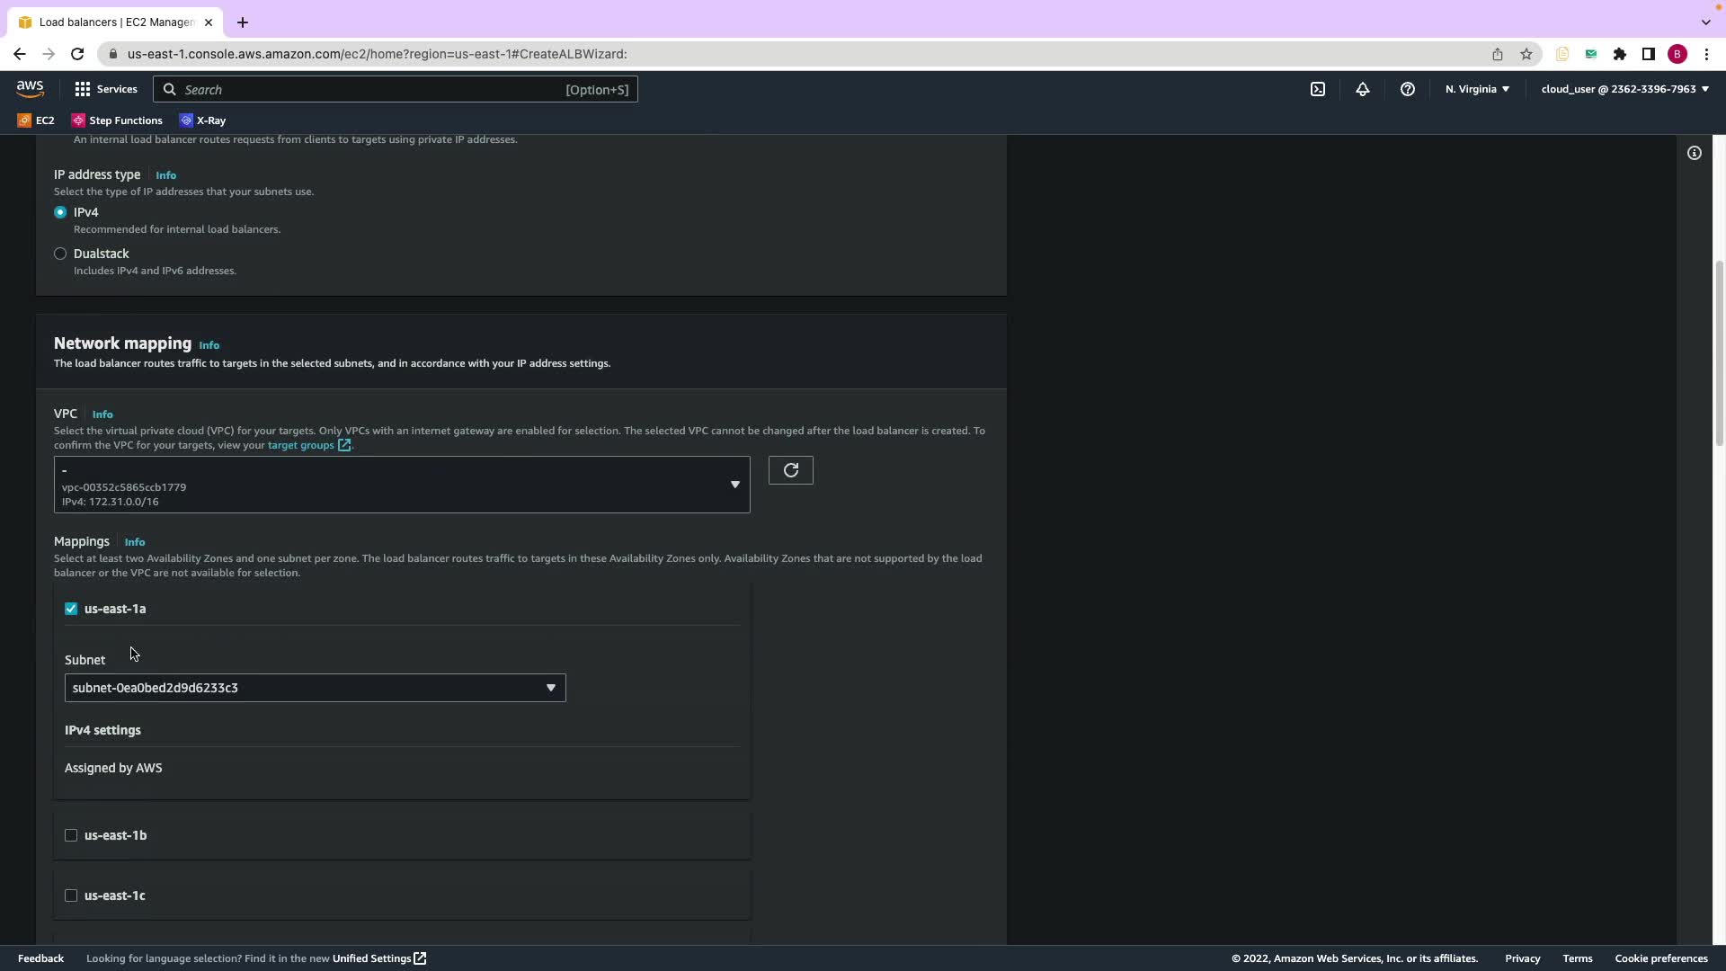Refresh the VPC list
Screen dimensions: 1726x971
[790, 470]
